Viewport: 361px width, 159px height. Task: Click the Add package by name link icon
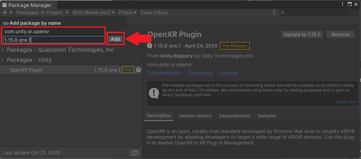(6, 23)
